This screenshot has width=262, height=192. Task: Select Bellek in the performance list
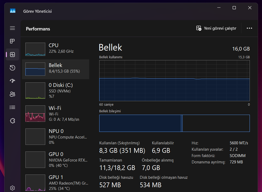56,69
